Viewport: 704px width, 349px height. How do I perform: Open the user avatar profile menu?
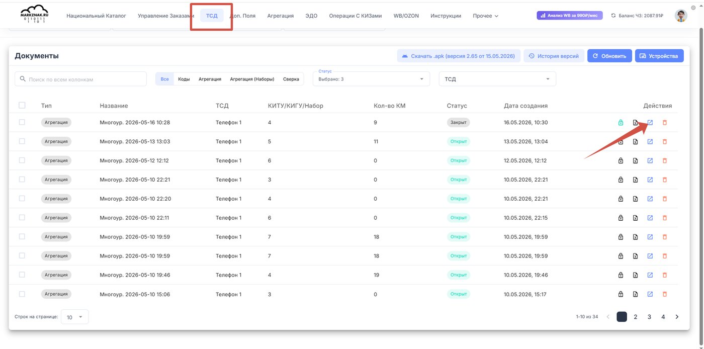pyautogui.click(x=681, y=16)
